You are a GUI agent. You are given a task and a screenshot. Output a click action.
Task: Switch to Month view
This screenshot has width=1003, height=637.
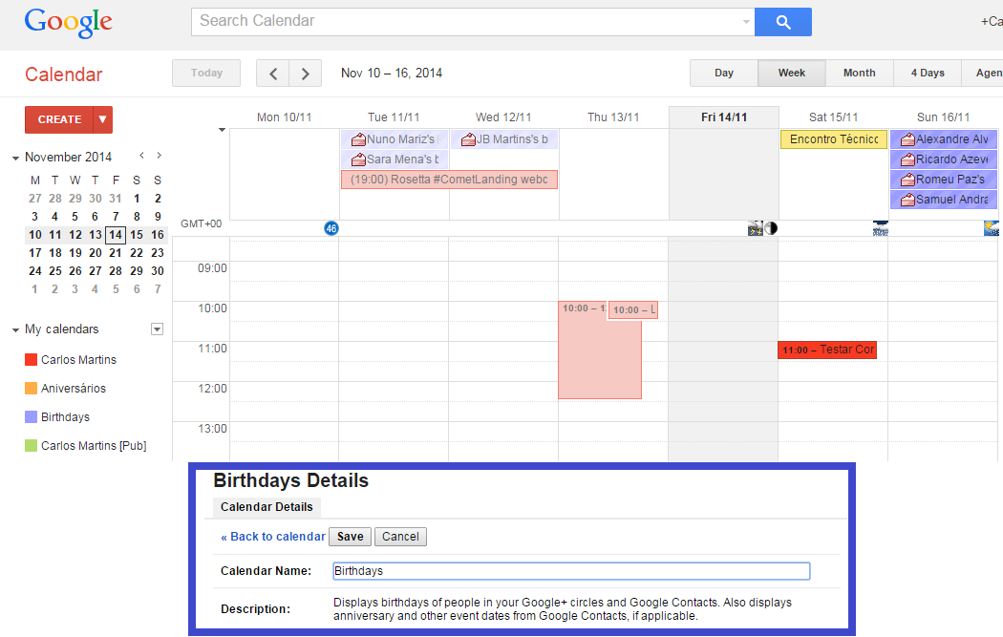point(859,73)
